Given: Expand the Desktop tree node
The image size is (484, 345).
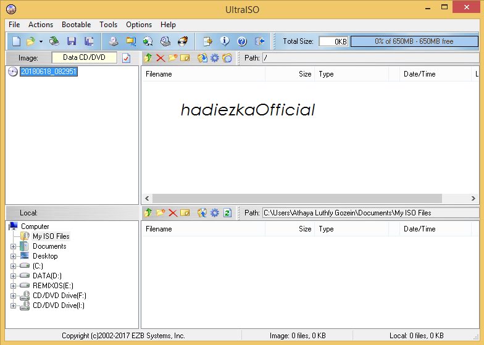Looking at the screenshot, I should tap(13, 257).
